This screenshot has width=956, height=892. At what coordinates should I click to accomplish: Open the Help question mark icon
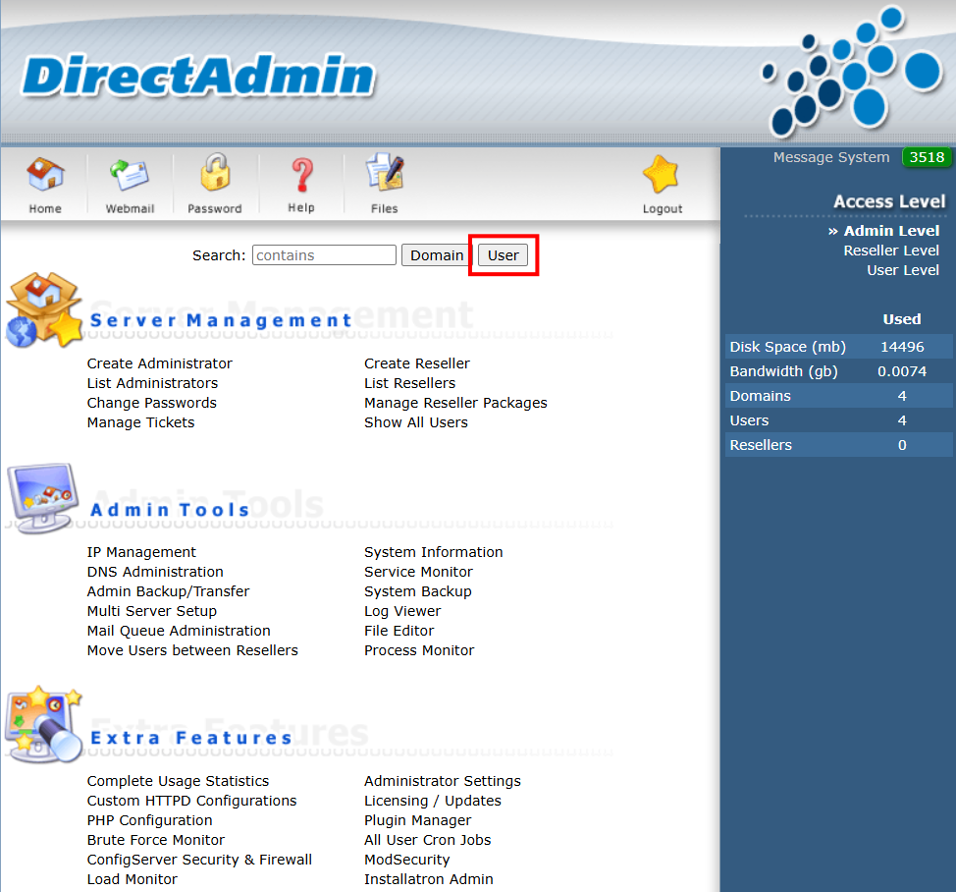click(301, 175)
